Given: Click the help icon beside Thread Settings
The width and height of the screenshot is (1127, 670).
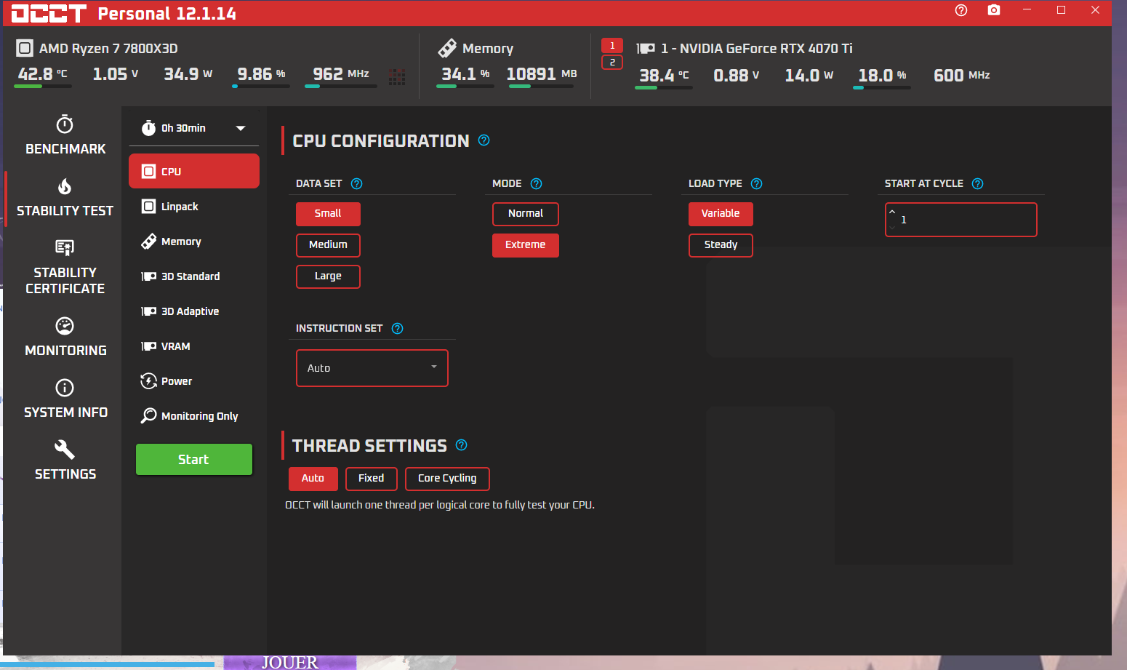Looking at the screenshot, I should click(x=462, y=445).
